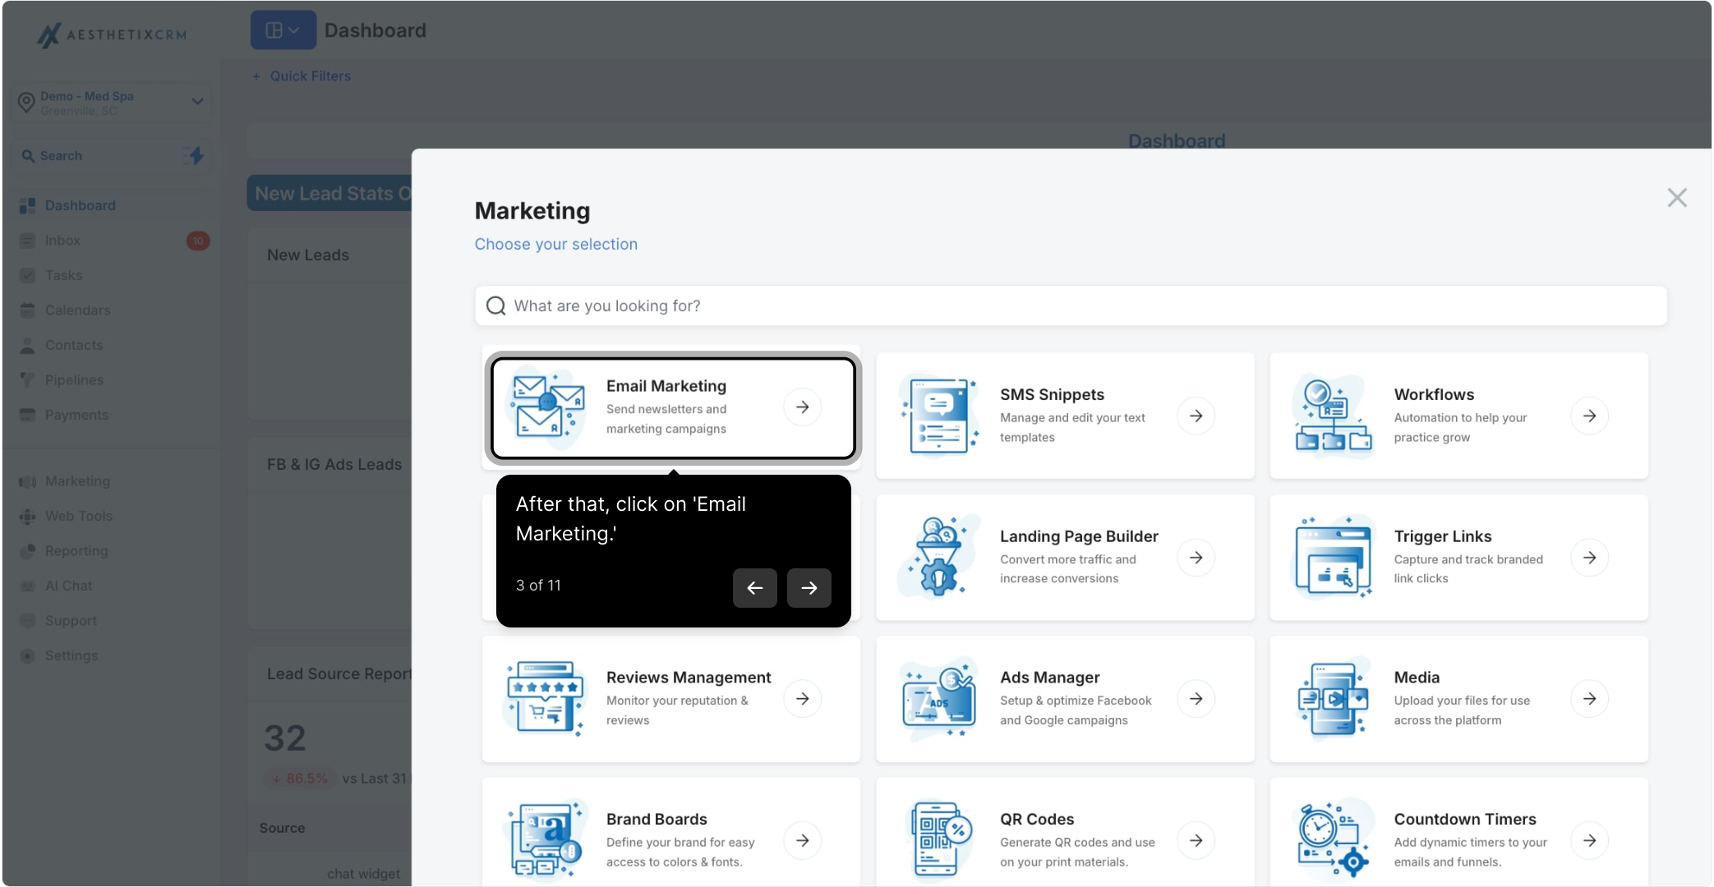1714x887 pixels.
Task: Click the lightning bolt quick action icon
Action: [x=195, y=155]
